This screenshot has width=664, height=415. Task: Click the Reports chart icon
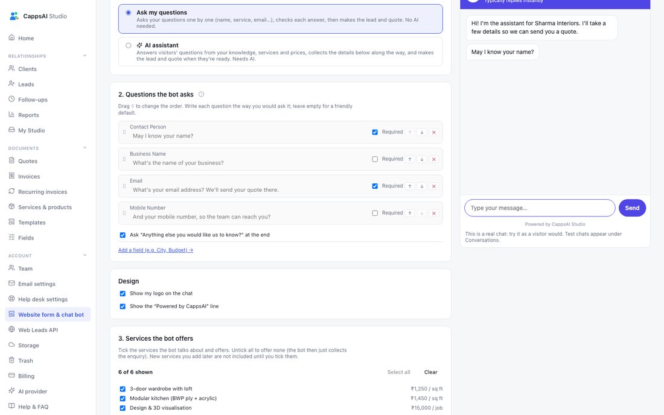(11, 115)
